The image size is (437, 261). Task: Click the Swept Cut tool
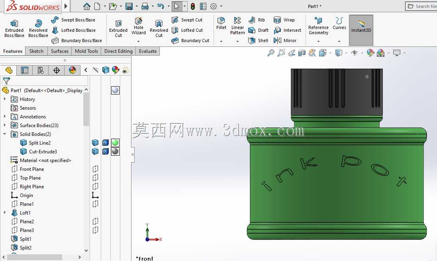tap(187, 20)
